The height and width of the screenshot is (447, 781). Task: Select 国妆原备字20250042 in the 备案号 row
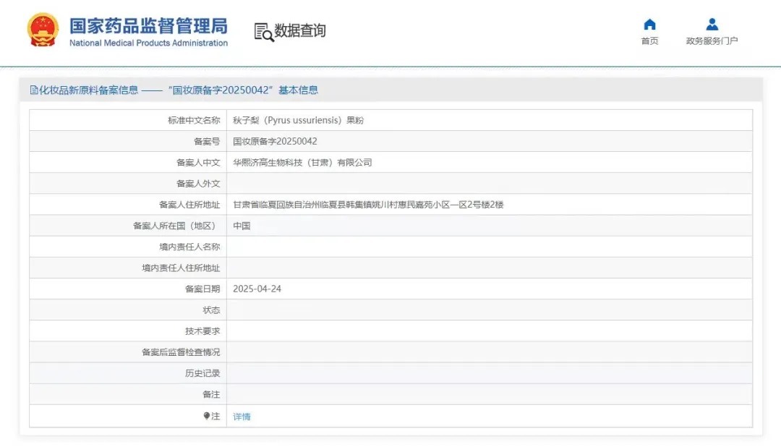coord(275,142)
